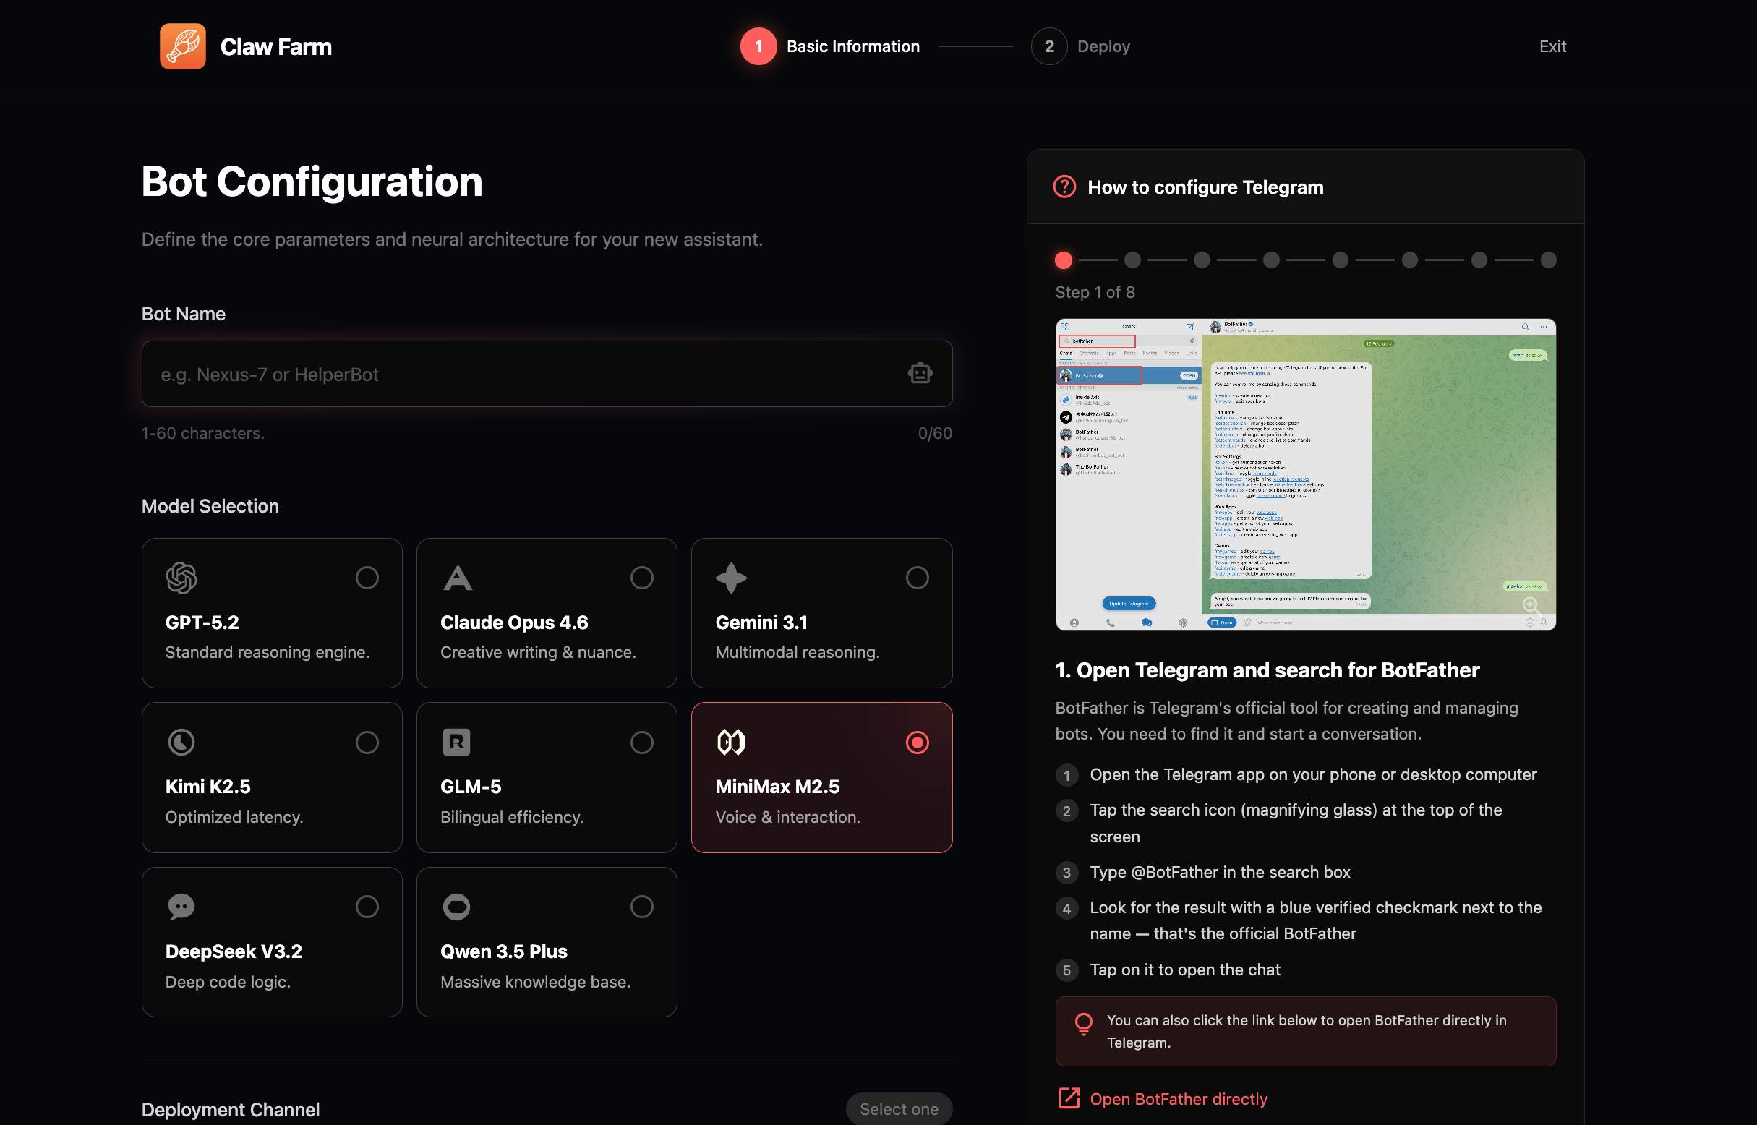The image size is (1757, 1125).
Task: Click the selected MiniMax M2.5 radio button
Action: click(917, 743)
